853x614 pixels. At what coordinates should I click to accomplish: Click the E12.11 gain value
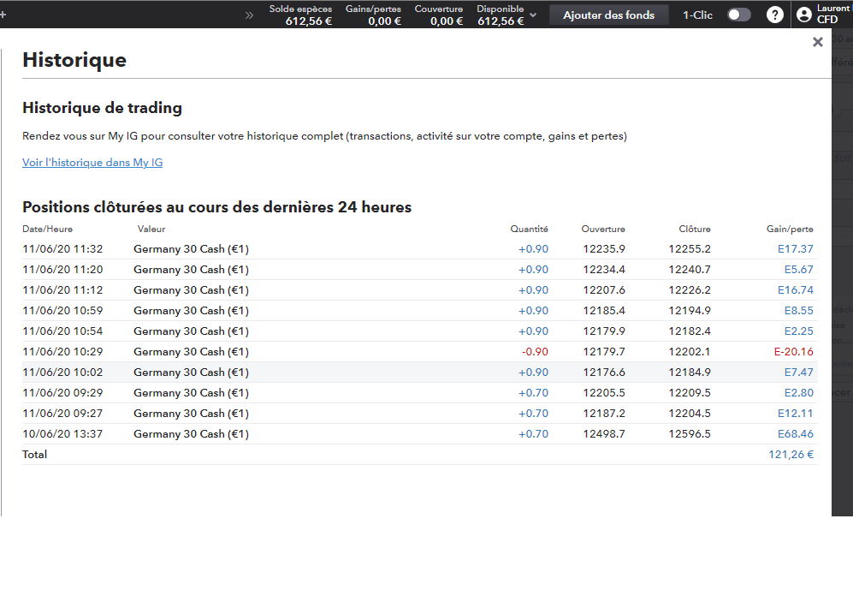[x=796, y=413]
